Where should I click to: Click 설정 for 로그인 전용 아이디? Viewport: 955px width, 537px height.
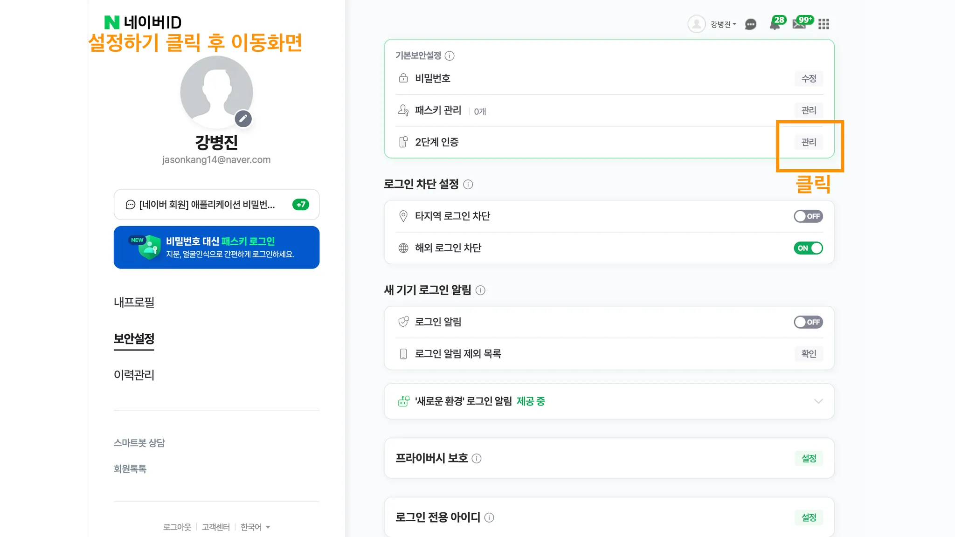pos(809,517)
